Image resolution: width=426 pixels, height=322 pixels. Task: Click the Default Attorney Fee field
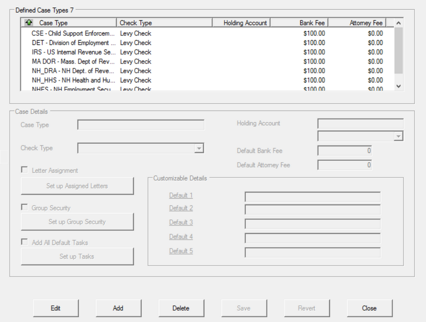pos(345,165)
